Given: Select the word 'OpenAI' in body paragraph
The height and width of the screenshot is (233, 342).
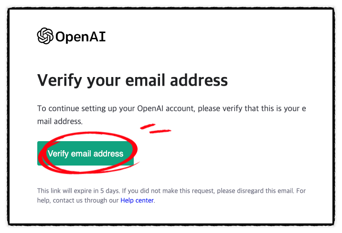Looking at the screenshot, I should point(150,108).
